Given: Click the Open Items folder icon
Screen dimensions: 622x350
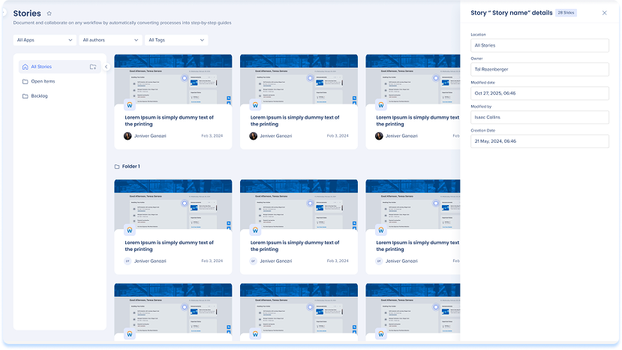Looking at the screenshot, I should tap(26, 81).
